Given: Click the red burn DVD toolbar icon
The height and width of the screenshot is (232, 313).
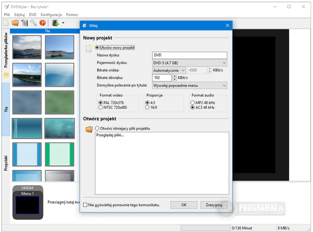Looking at the screenshot, I should coord(42,23).
